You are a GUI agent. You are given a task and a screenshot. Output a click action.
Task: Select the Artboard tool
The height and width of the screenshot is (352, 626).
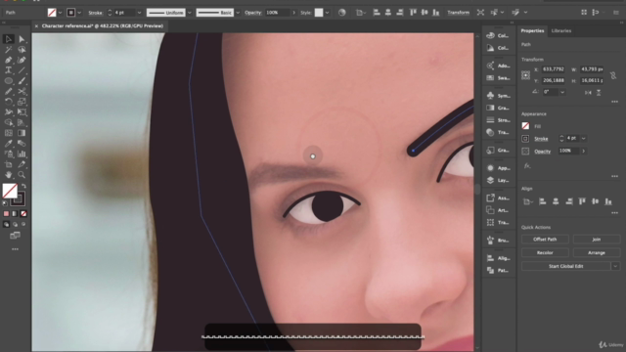[x=9, y=164]
